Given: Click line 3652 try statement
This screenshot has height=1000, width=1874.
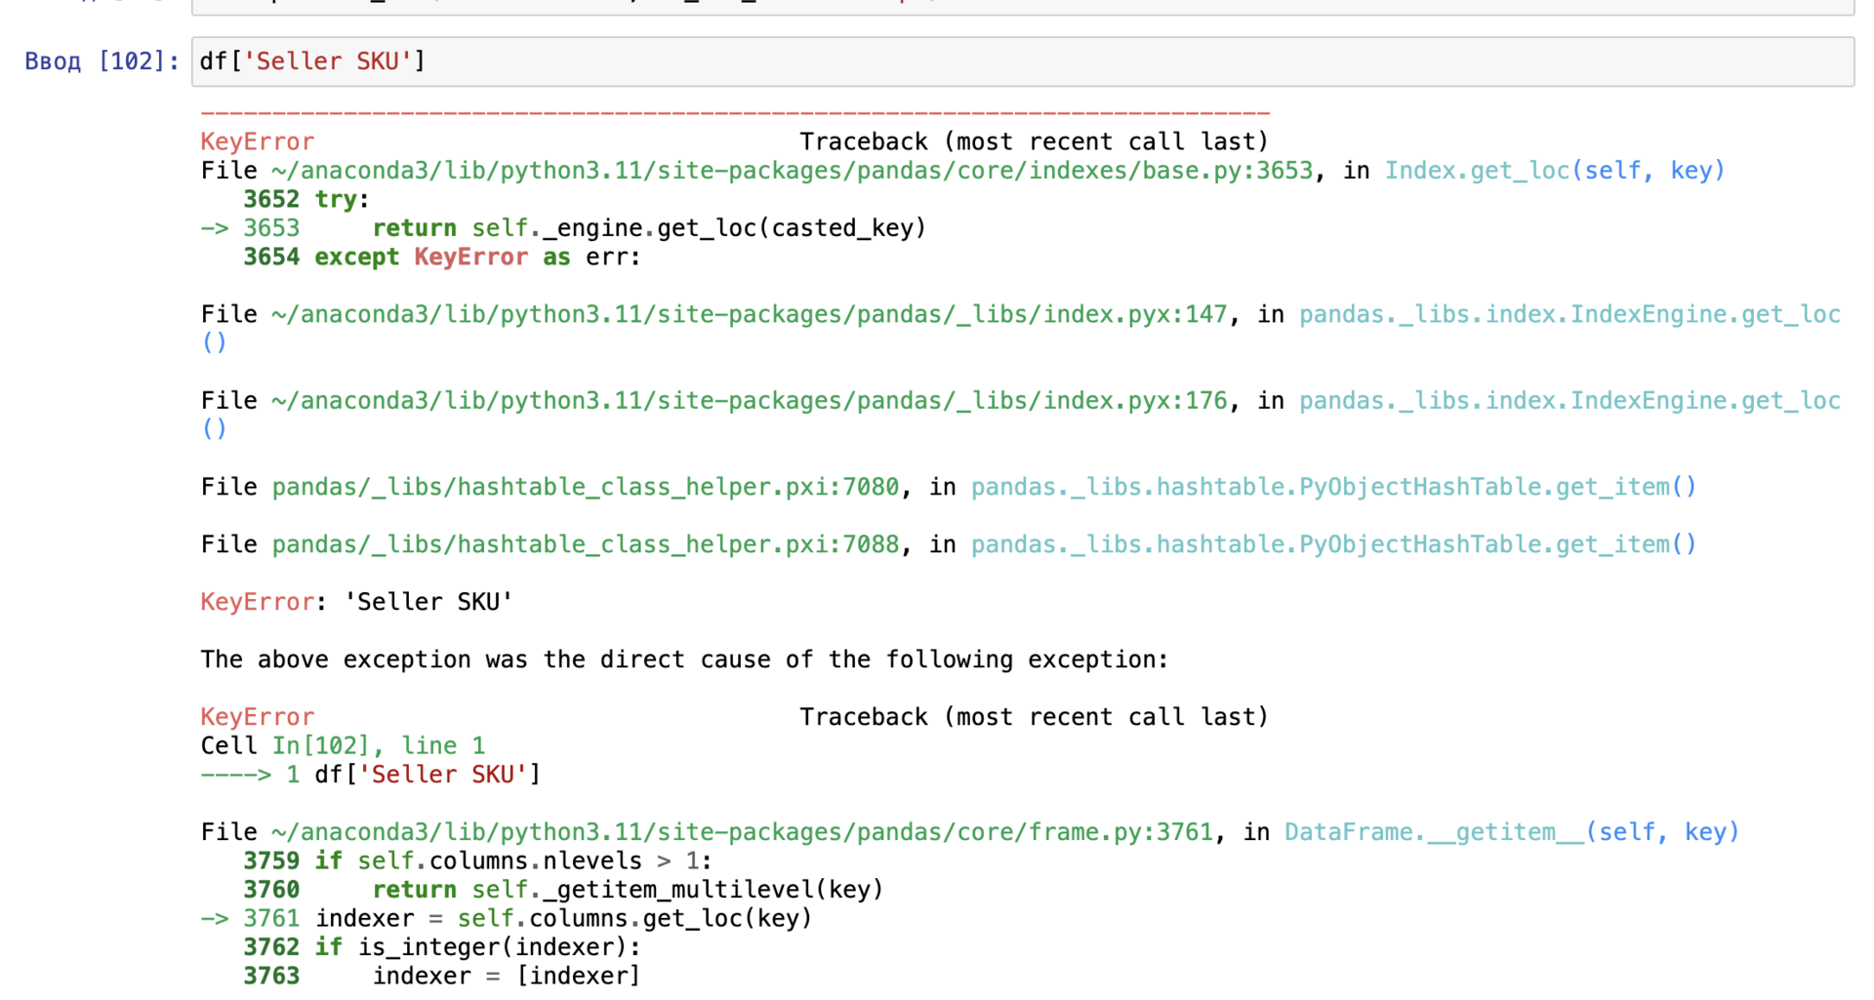Looking at the screenshot, I should [x=306, y=200].
